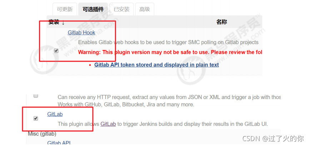Click the CSDN author watermark
This screenshot has width=309, height=145.
point(273,139)
